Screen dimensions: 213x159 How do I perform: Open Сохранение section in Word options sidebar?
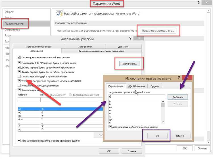point(12,30)
